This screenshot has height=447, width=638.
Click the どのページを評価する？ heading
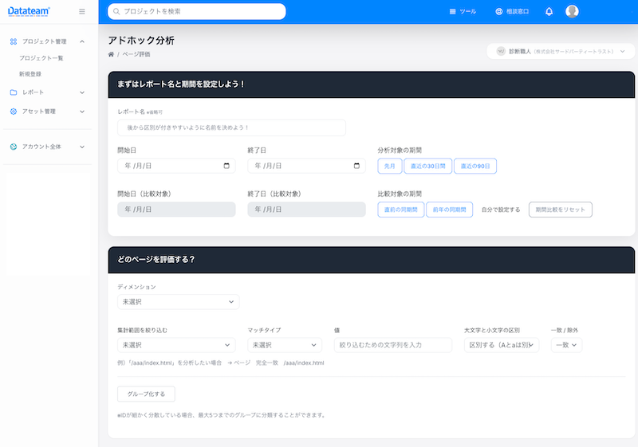(x=156, y=259)
